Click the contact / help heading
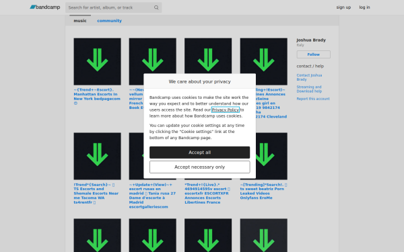The height and width of the screenshot is (252, 404). point(310,66)
